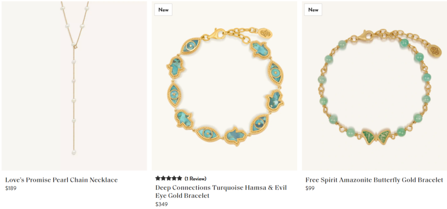Open Deep Connections Turquoise Hamsa bracelet title link
This screenshot has height=209, width=447.
click(x=221, y=192)
